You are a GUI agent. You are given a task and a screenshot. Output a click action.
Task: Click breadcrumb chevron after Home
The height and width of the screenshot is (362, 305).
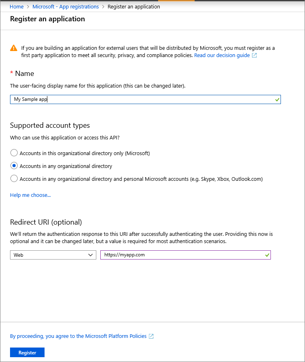(28, 7)
